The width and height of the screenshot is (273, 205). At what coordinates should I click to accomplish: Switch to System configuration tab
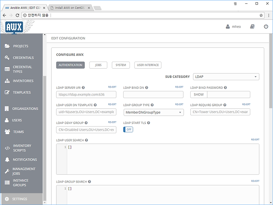coord(121,65)
